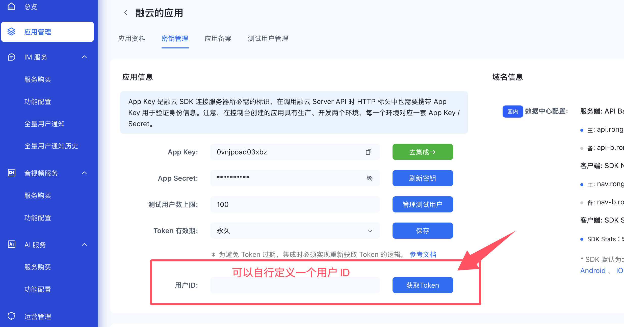Open the 参考文档 link
624x327 pixels.
(423, 254)
